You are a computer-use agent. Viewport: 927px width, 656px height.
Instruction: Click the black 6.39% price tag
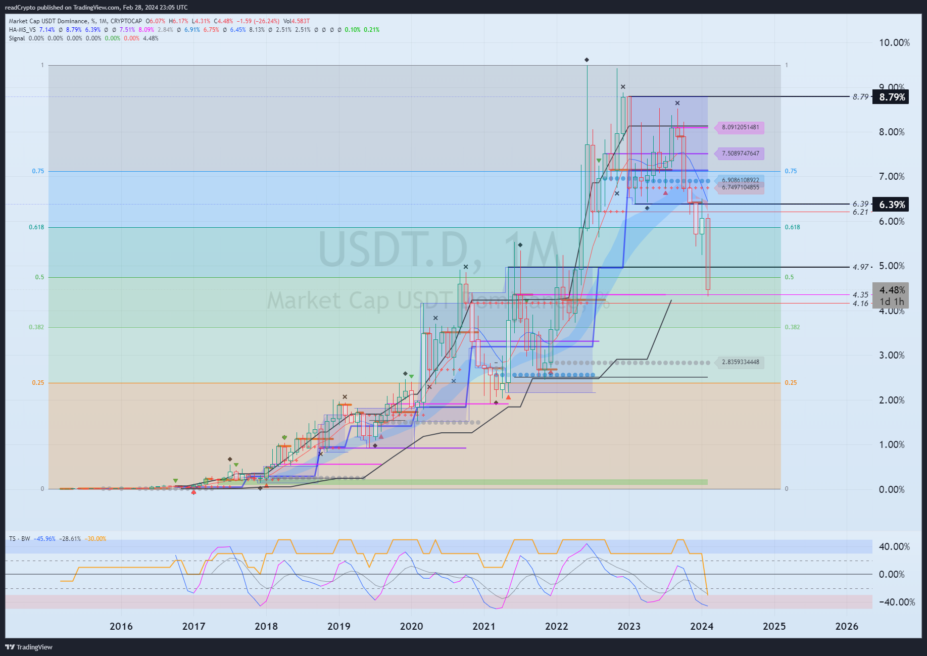click(892, 205)
